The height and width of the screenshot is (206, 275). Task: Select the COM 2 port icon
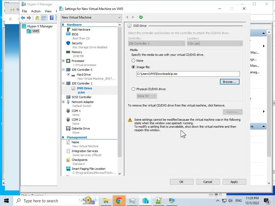(x=68, y=120)
